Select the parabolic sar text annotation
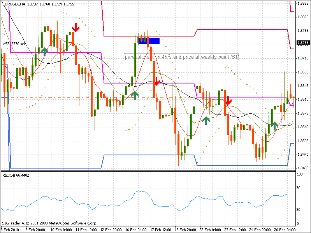This screenshot has height=233, width=311. pos(182,57)
